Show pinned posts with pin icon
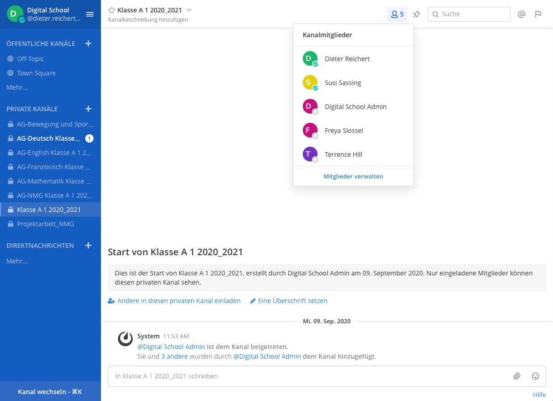This screenshot has width=553, height=401. point(417,14)
